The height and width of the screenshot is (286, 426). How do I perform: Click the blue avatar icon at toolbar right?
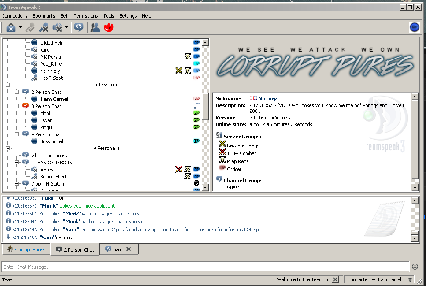point(414,27)
